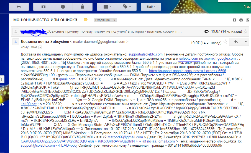Expand the collapsed message Объясните причину
This screenshot has width=251, height=153.
click(111, 31)
